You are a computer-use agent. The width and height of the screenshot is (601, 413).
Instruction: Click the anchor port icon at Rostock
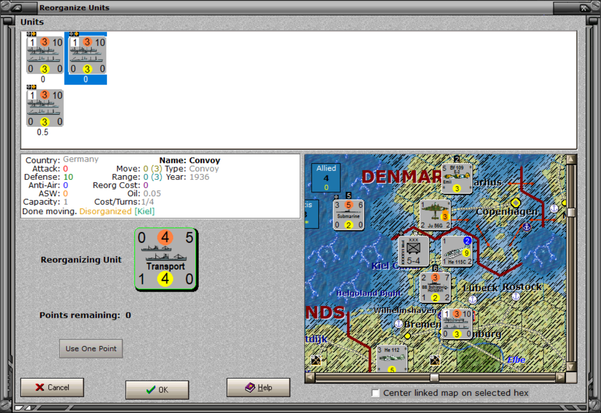coord(516,296)
